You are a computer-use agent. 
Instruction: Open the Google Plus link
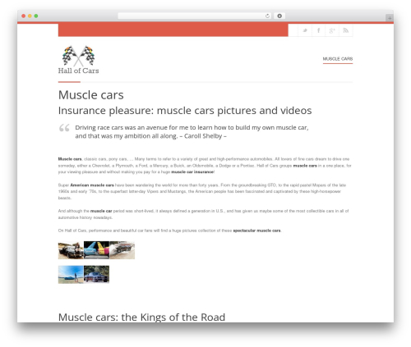click(x=332, y=30)
